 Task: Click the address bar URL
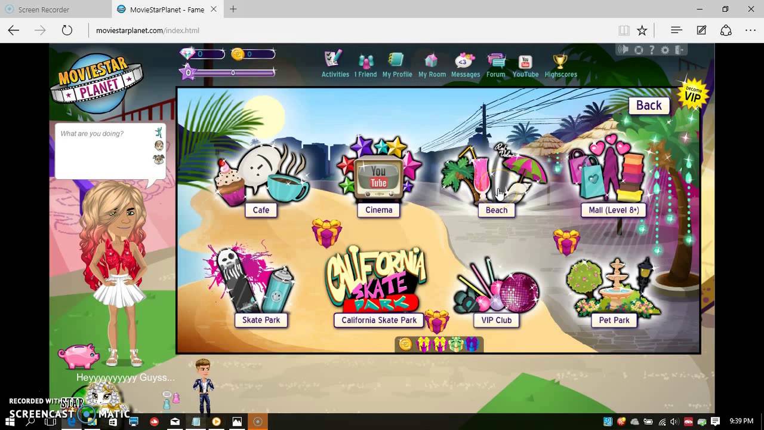147,30
